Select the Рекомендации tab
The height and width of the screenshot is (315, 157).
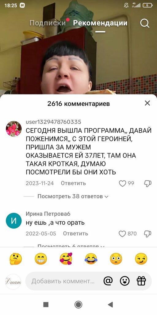(100, 23)
